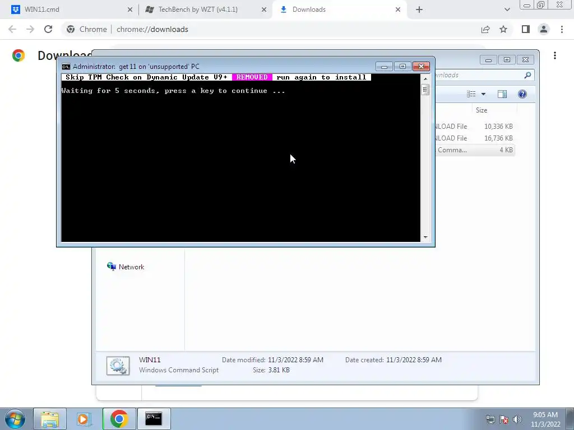Minimize the Explorer window

pyautogui.click(x=488, y=59)
